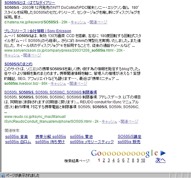Open the SO505i, SO505iS, SO506i 制限事項 result
This screenshot has width=191, height=178.
[x=50, y=92]
